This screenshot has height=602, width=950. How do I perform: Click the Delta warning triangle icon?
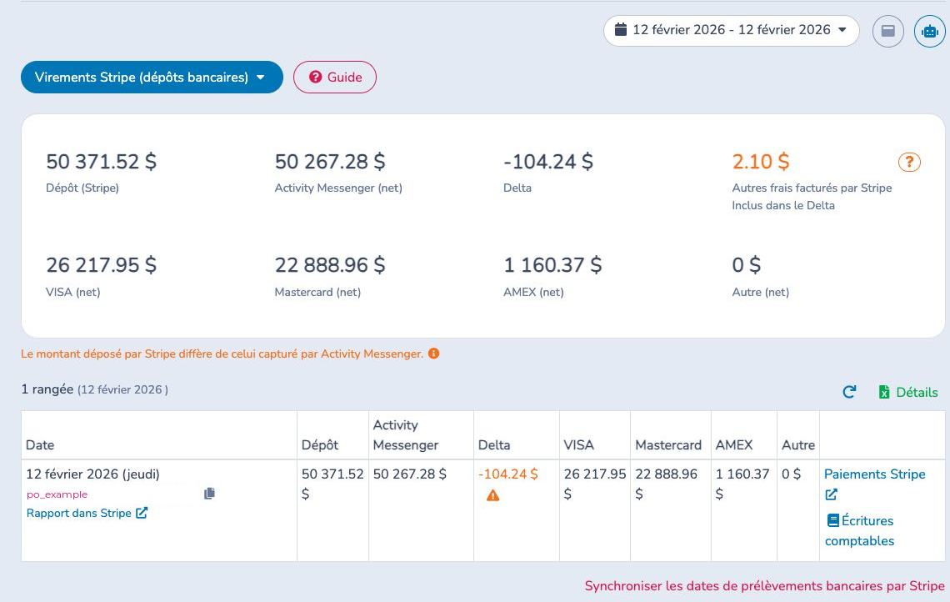point(493,496)
